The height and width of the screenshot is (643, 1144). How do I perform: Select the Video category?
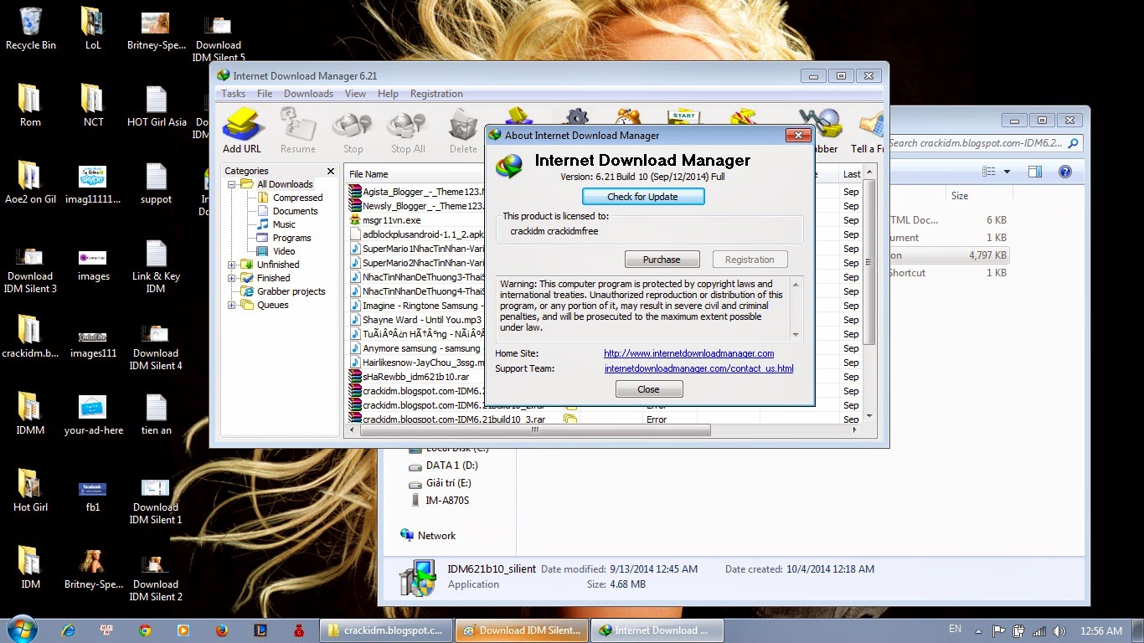click(284, 251)
